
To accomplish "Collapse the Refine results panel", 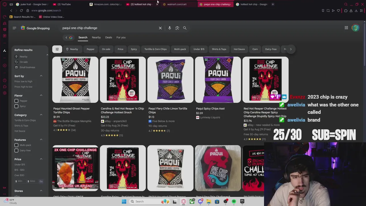I will (47, 55).
